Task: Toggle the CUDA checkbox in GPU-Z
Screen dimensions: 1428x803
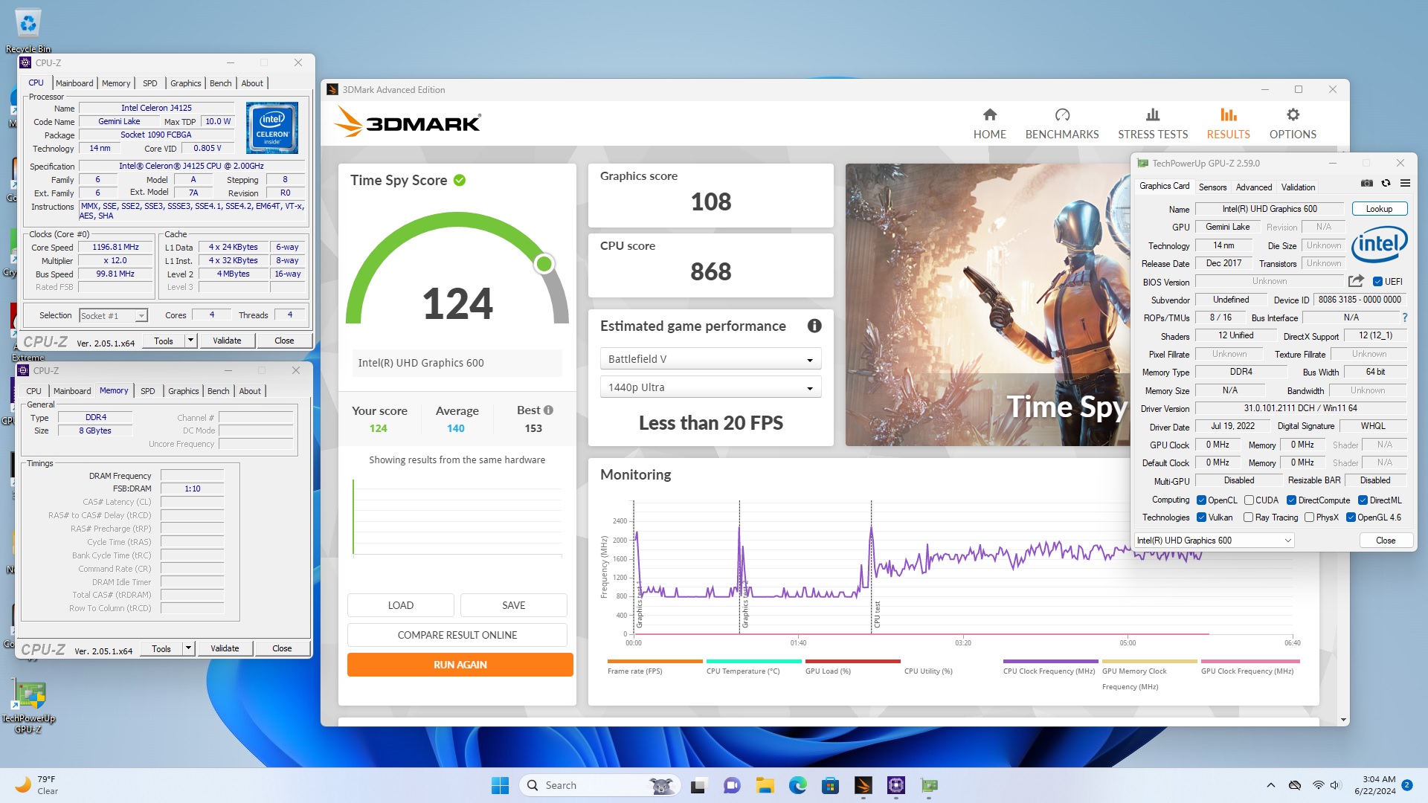Action: 1249,500
